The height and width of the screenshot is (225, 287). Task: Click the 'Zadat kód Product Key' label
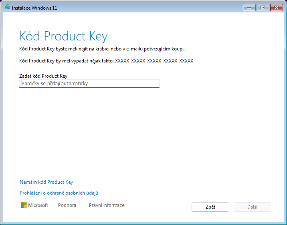pyautogui.click(x=43, y=76)
